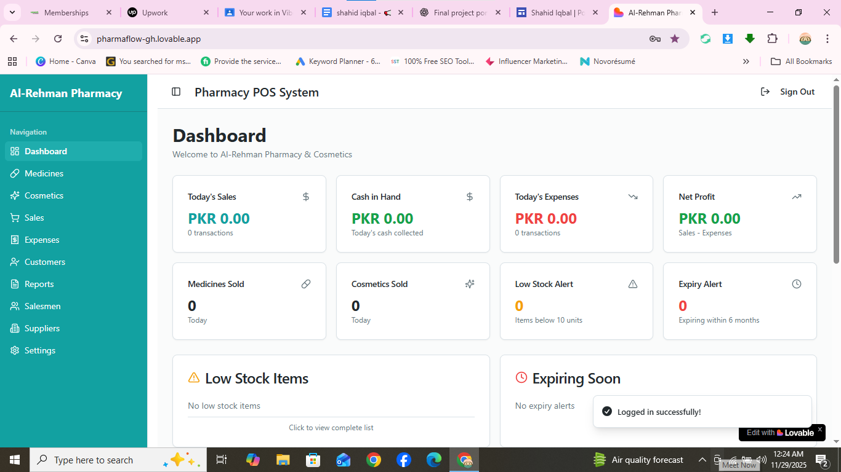Click the clock icon on Expiry Alert card
Image resolution: width=841 pixels, height=472 pixels.
pos(796,284)
